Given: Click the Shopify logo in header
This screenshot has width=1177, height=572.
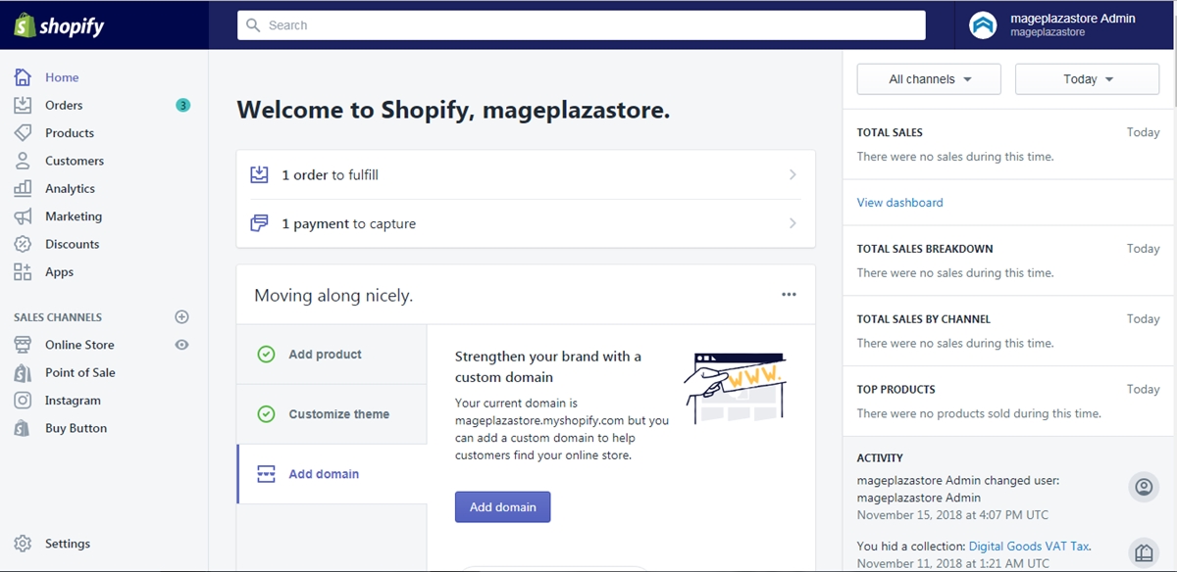Looking at the screenshot, I should click(59, 25).
